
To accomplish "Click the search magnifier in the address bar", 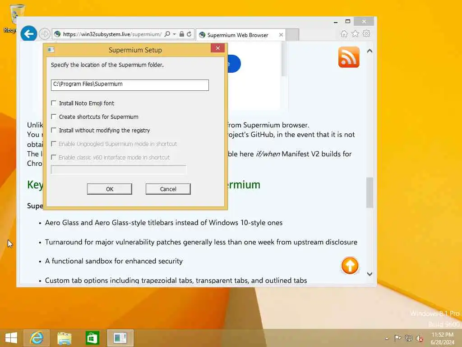I will (x=167, y=34).
